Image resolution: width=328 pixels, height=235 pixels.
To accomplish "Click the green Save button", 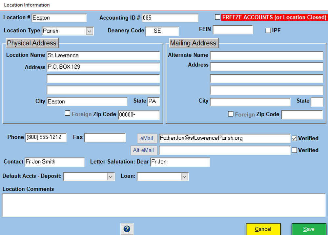I will [x=308, y=229].
